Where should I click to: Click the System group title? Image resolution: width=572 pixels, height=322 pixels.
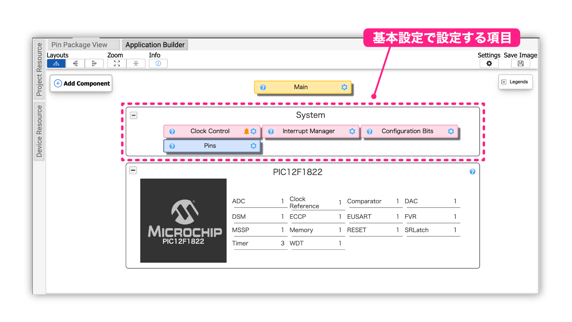tap(310, 115)
